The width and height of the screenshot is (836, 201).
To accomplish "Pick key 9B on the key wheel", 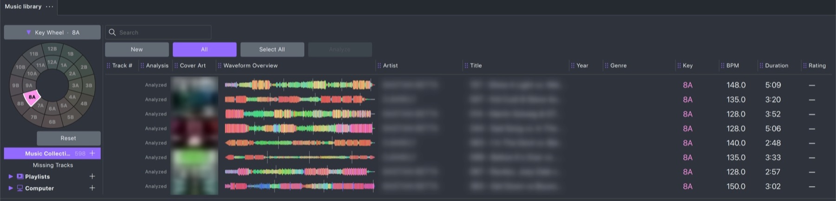I will pos(16,85).
